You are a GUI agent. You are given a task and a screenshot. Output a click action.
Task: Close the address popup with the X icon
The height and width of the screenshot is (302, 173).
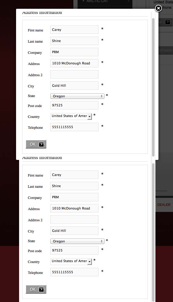pyautogui.click(x=158, y=8)
